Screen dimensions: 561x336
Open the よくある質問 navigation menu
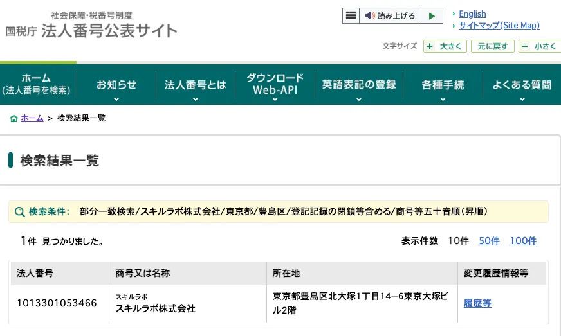pyautogui.click(x=522, y=85)
